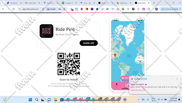Open the Chrome profile avatar
This screenshot has width=182, height=103.
[157, 9]
